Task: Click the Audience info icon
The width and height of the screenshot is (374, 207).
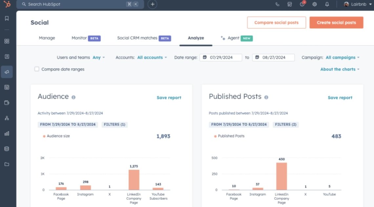Action: [73, 97]
